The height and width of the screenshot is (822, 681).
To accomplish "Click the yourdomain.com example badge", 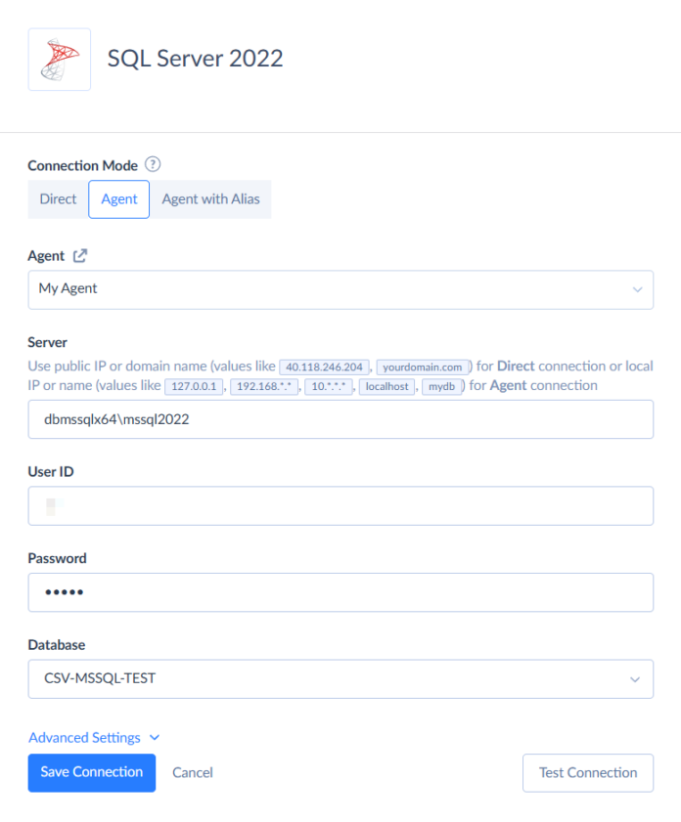I will click(423, 367).
